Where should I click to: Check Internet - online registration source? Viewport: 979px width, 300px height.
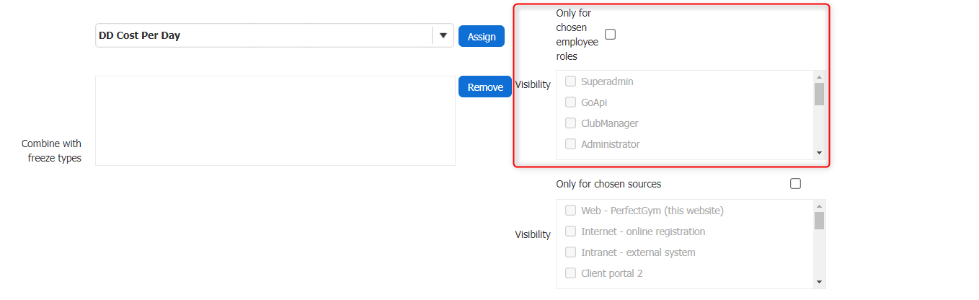coord(571,231)
